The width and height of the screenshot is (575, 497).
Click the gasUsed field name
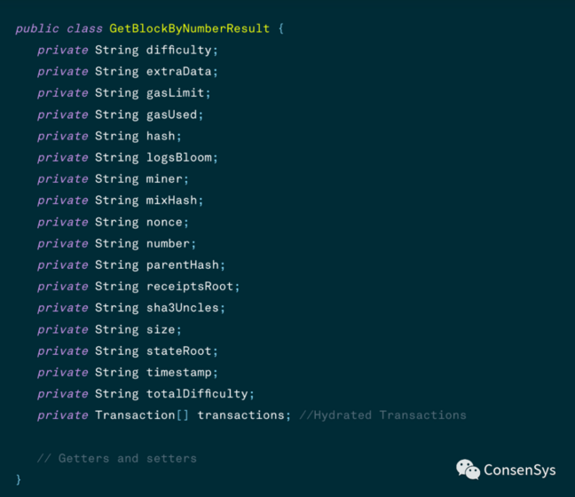pyautogui.click(x=171, y=114)
